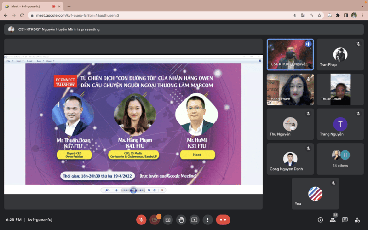This screenshot has height=230, width=368.
Task: Go forward in Chrome browser
Action: [x=14, y=15]
